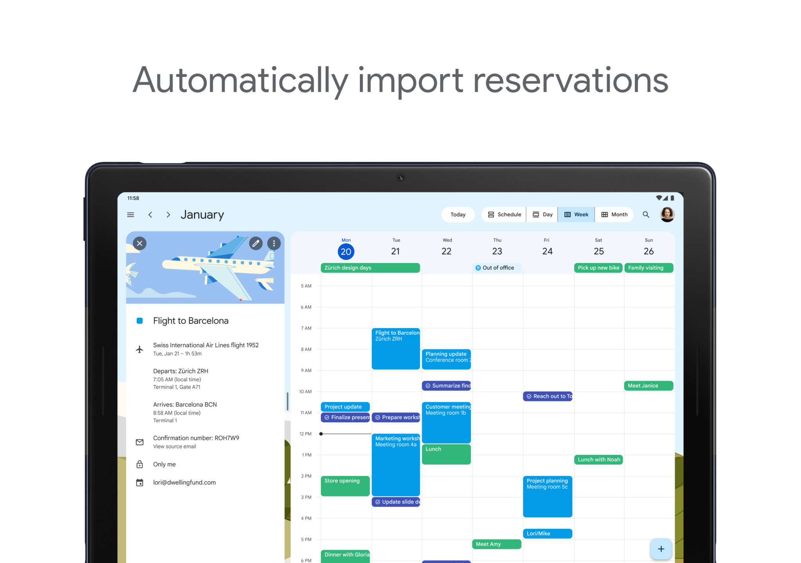This screenshot has height=563, width=801.
Task: Open the three-dot more options menu
Action: [x=274, y=244]
